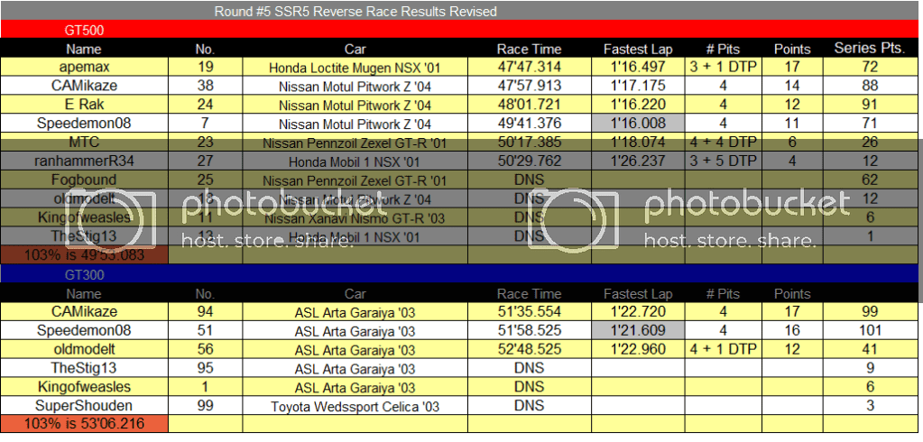This screenshot has width=923, height=442.
Task: Click series points value 99
Action: click(x=869, y=311)
